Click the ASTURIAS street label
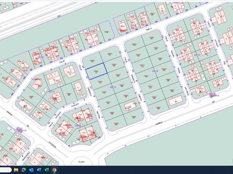233x174 pixels. pyautogui.click(x=187, y=91)
